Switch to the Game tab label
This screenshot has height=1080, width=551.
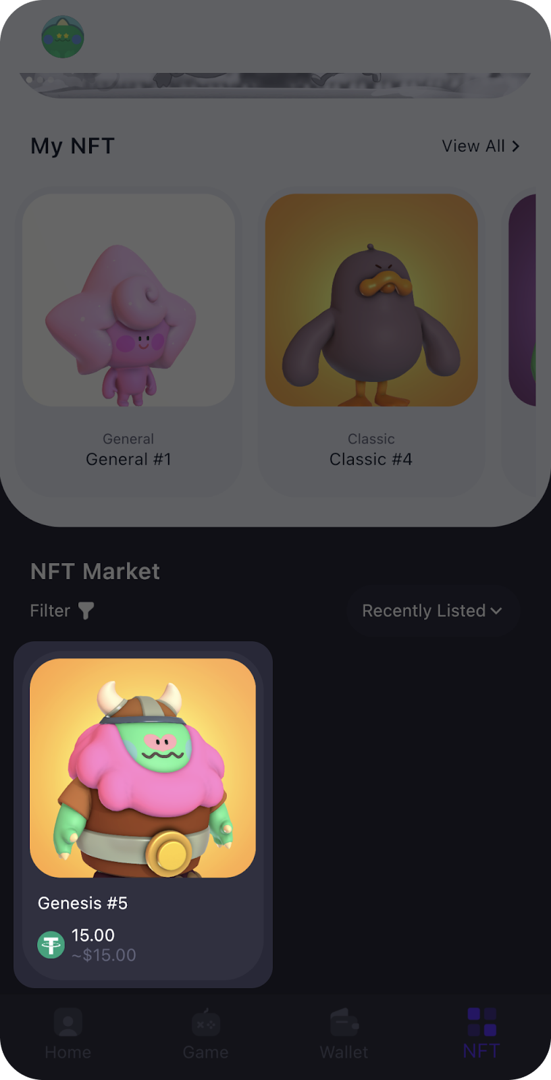(206, 1052)
